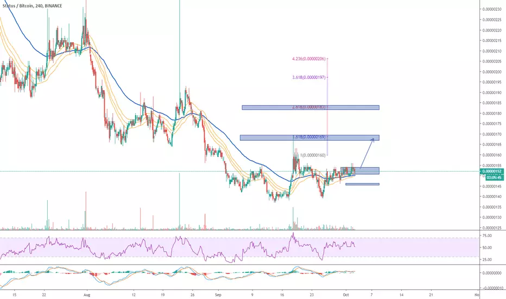Click the 0.00000125 price axis label
Image resolution: width=506 pixels, height=299 pixels.
[492, 228]
